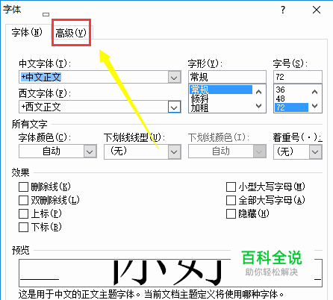
Task: Select 常规 in the 字形 list
Action: pyautogui.click(x=221, y=90)
